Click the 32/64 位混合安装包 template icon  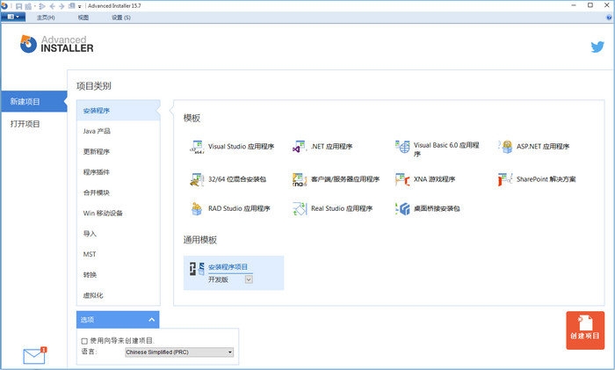[x=197, y=179]
